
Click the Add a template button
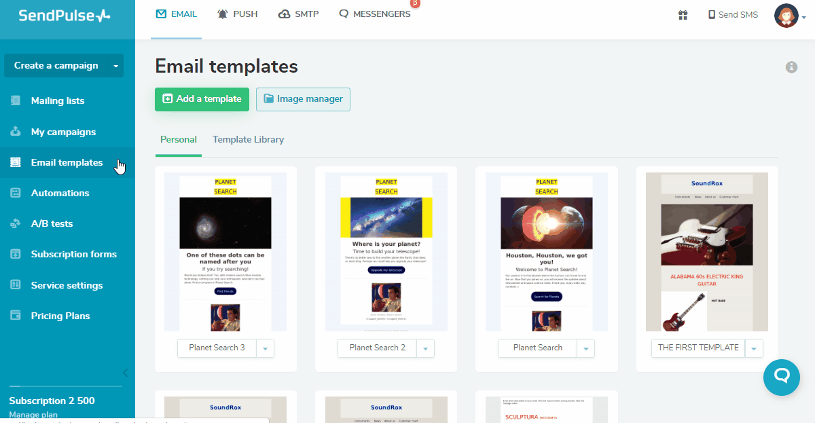(202, 99)
